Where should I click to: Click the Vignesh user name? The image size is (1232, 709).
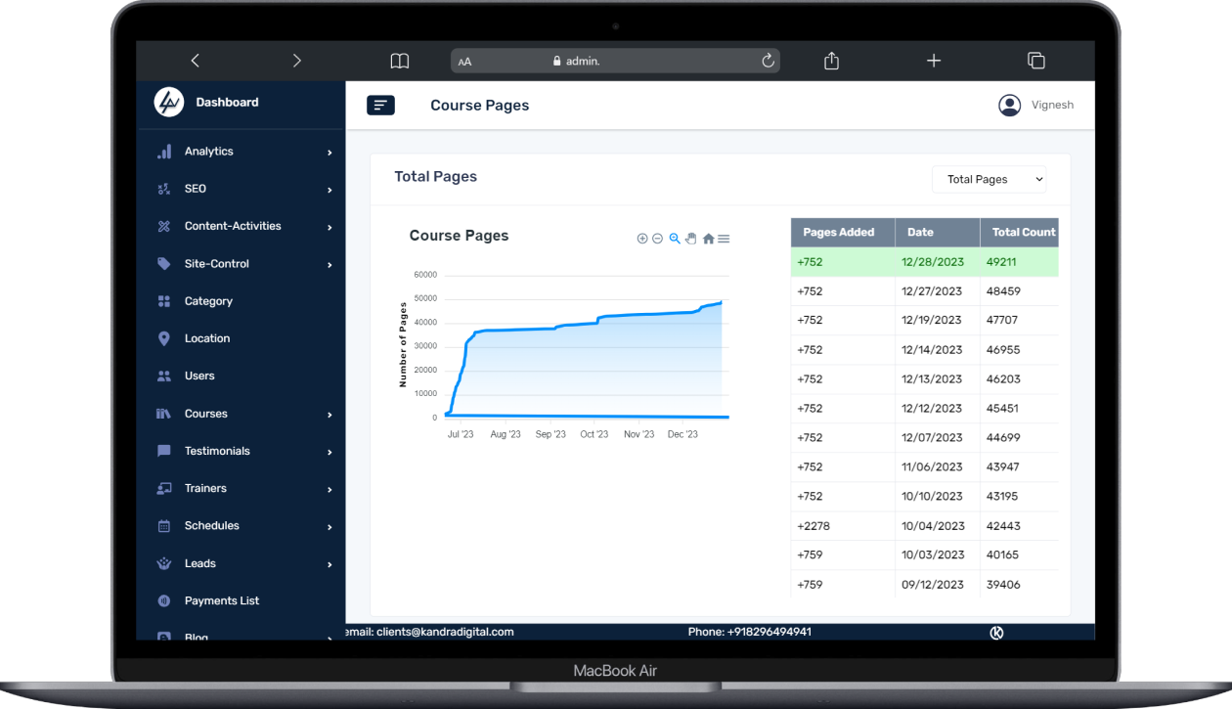1052,105
